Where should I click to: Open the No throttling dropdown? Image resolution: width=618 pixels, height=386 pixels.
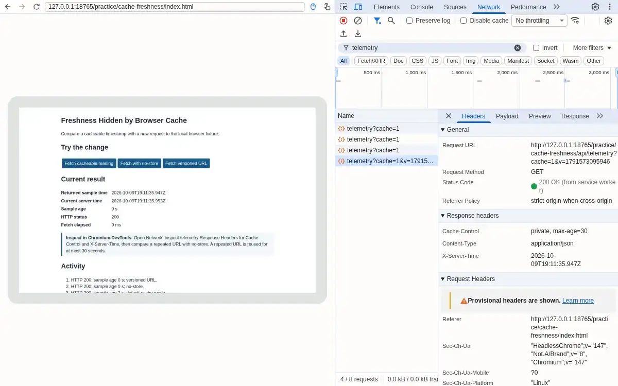click(x=539, y=21)
